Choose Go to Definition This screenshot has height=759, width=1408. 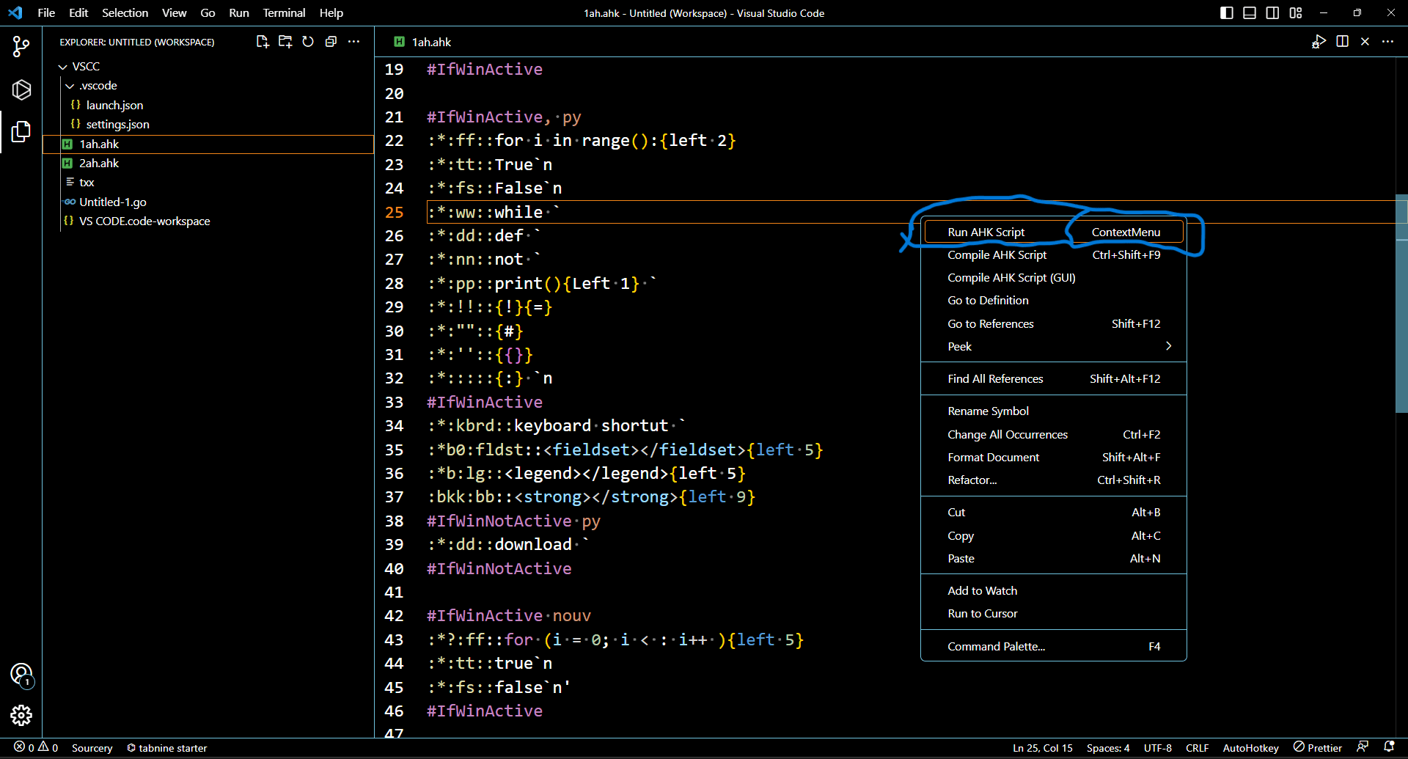(1053, 300)
